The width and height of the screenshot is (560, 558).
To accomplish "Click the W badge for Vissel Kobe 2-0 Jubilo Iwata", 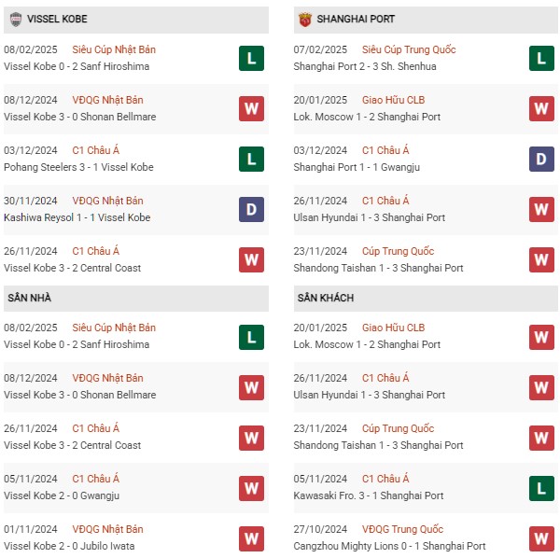I will 251,538.
